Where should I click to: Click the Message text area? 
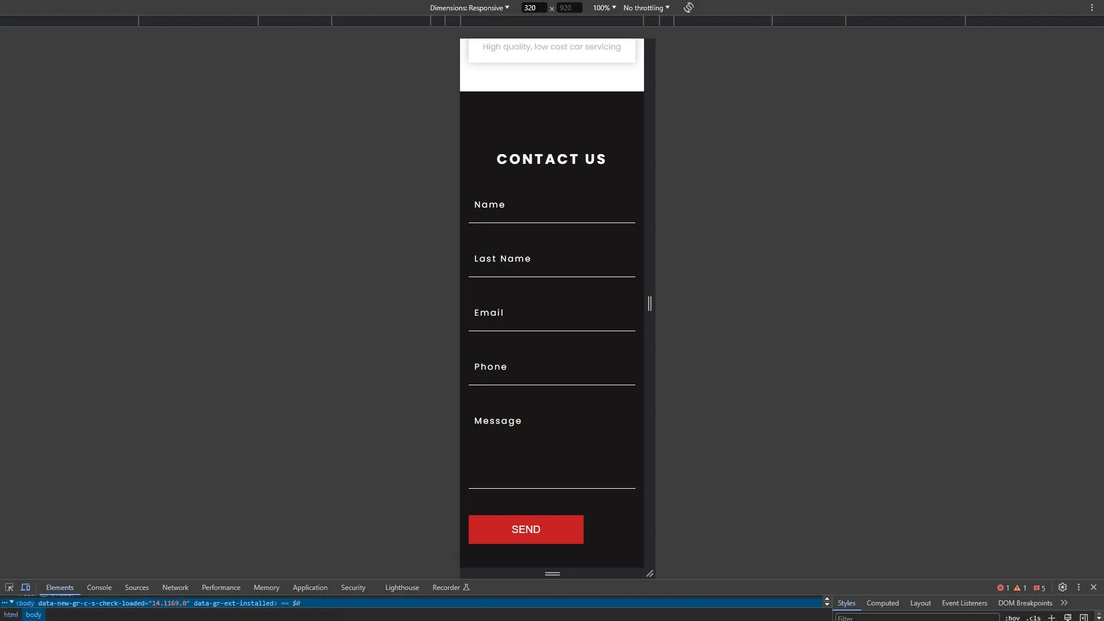[551, 446]
